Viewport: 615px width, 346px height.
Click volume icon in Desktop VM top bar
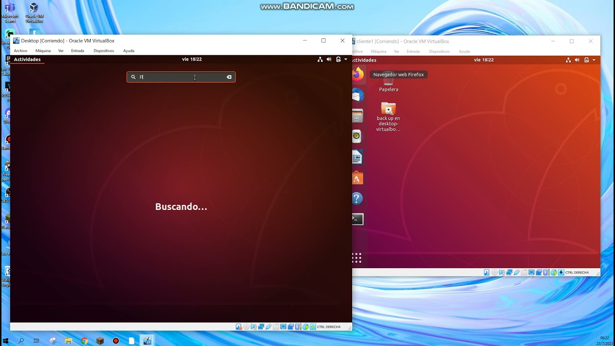click(x=329, y=60)
